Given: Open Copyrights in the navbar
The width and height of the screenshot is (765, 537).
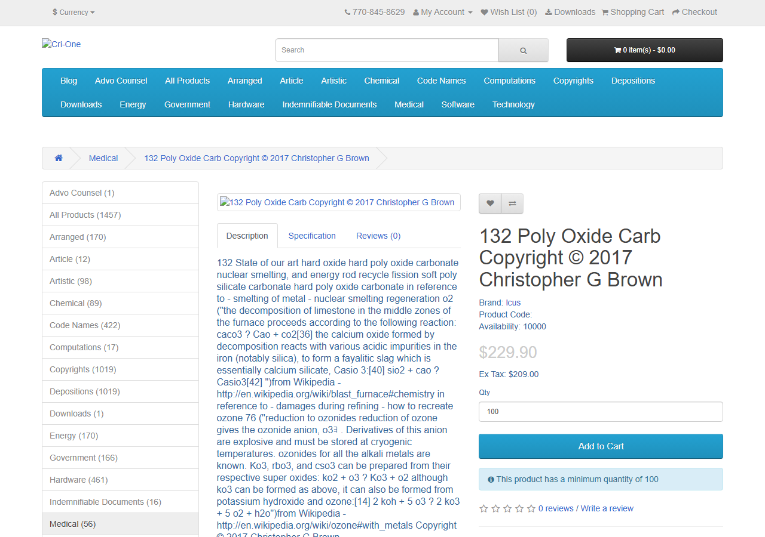Looking at the screenshot, I should coord(573,81).
